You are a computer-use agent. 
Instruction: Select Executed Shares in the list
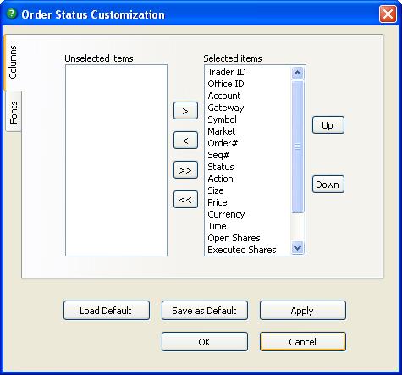[242, 250]
